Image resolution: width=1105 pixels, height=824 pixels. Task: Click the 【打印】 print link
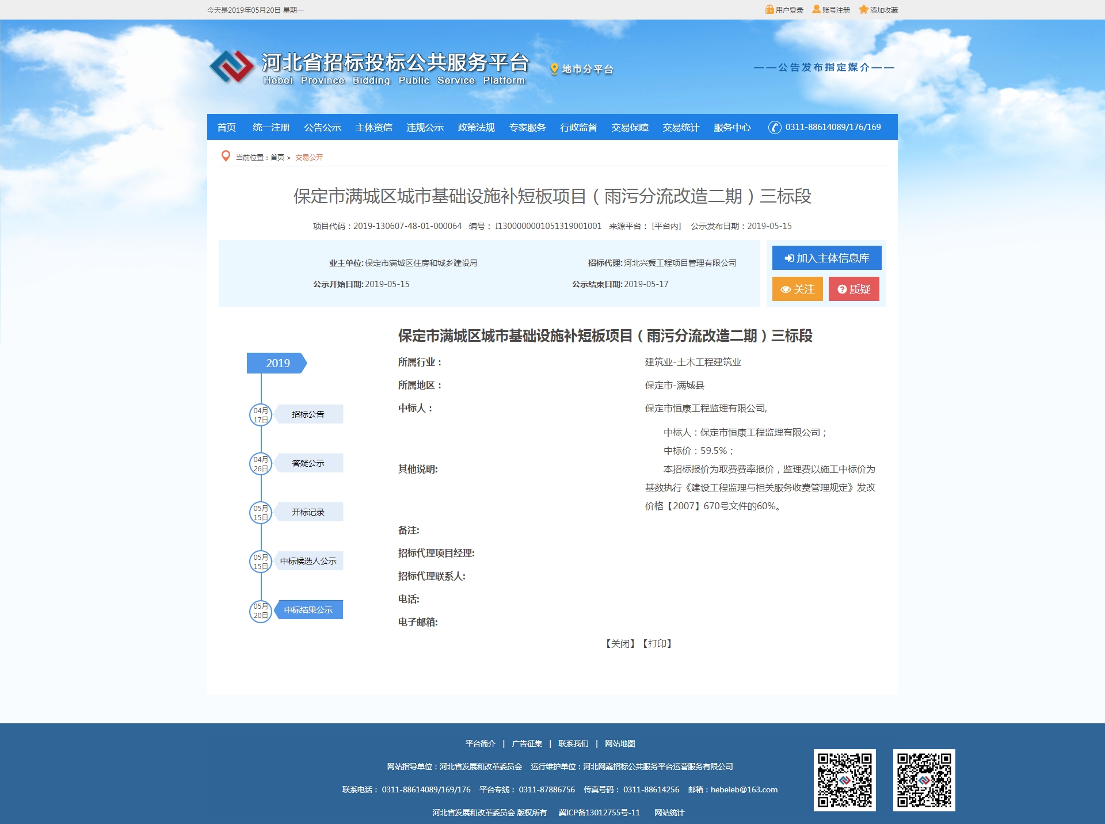coord(657,643)
